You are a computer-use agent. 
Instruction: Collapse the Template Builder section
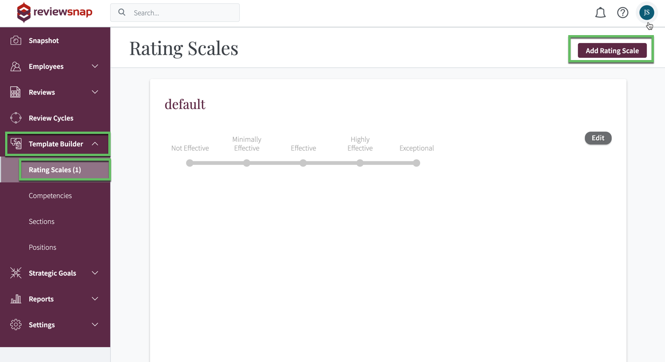point(95,144)
